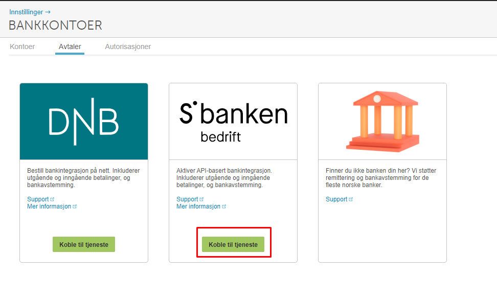Click the Sbanken bedrift logo image
497x299 pixels.
tap(233, 121)
